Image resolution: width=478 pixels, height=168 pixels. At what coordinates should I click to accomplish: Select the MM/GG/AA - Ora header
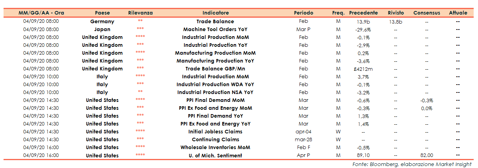[41, 13]
